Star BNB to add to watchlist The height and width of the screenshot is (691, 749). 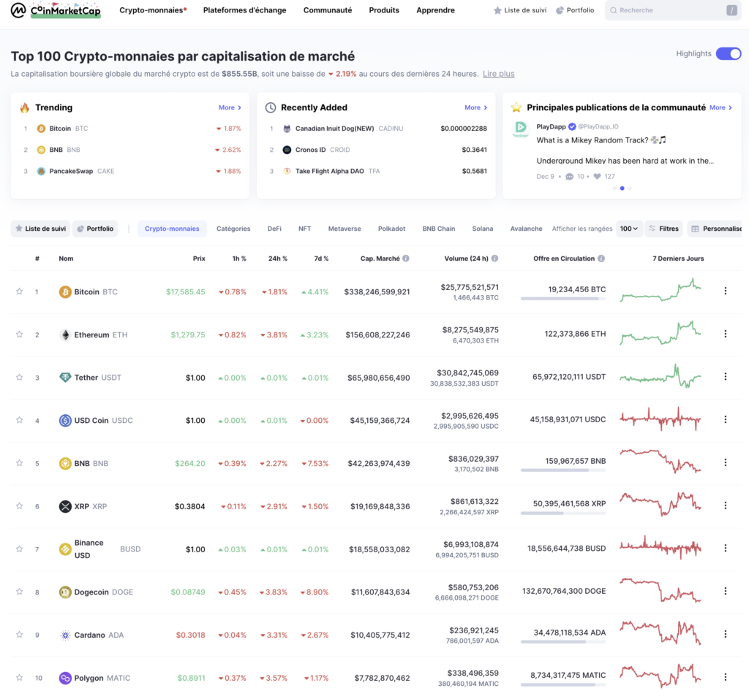tap(19, 463)
